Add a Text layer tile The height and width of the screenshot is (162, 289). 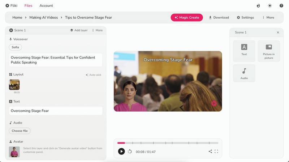244,51
